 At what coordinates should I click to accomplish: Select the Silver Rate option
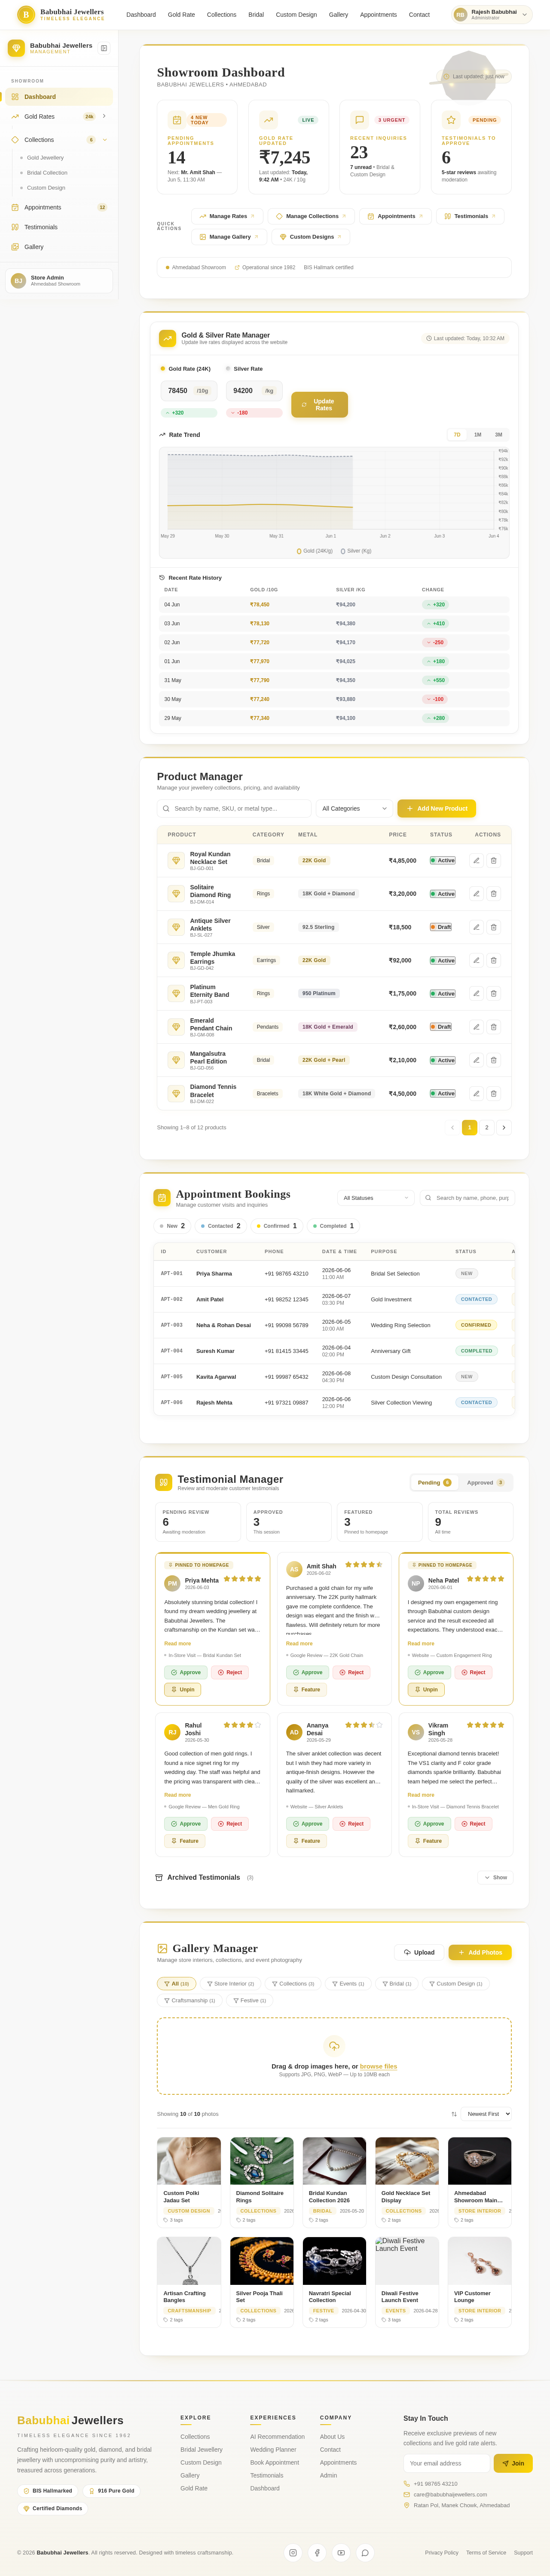[244, 369]
